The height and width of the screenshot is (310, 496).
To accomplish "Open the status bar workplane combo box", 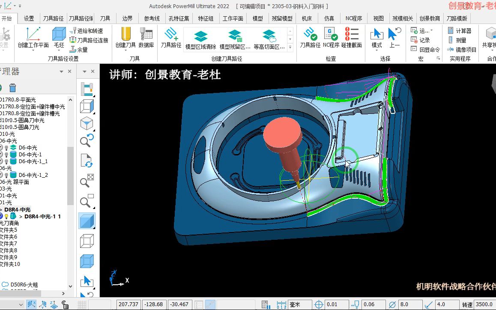I will click(12, 304).
